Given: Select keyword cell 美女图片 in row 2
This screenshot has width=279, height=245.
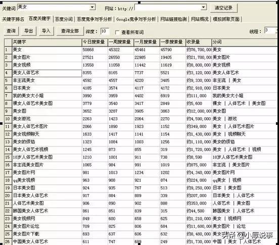Looking at the screenshot, I should 47,58.
